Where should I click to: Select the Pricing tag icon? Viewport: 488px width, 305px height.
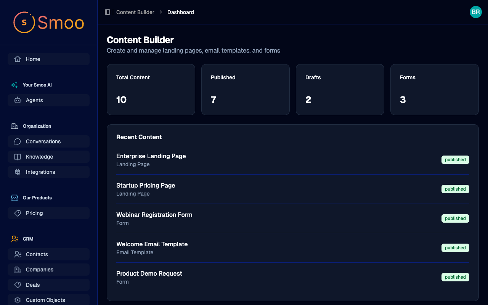[17, 213]
